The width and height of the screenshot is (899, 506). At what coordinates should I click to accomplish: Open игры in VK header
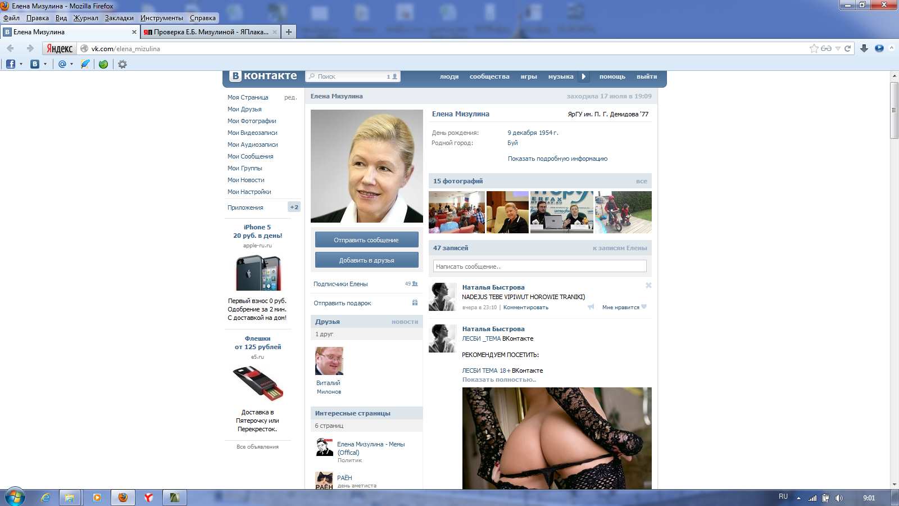(x=529, y=76)
